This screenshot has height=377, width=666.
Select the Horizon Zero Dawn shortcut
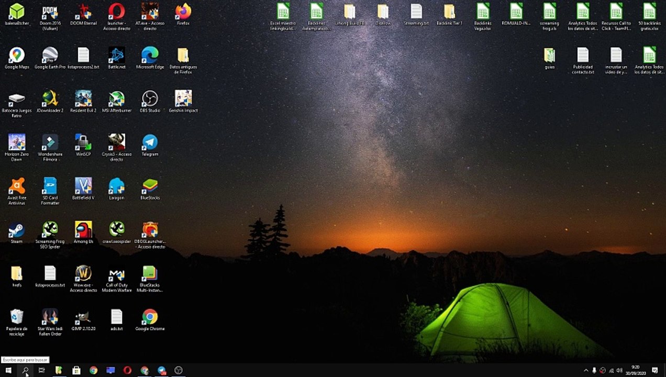click(x=17, y=148)
